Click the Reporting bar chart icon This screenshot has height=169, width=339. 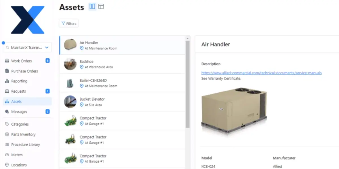(x=7, y=81)
